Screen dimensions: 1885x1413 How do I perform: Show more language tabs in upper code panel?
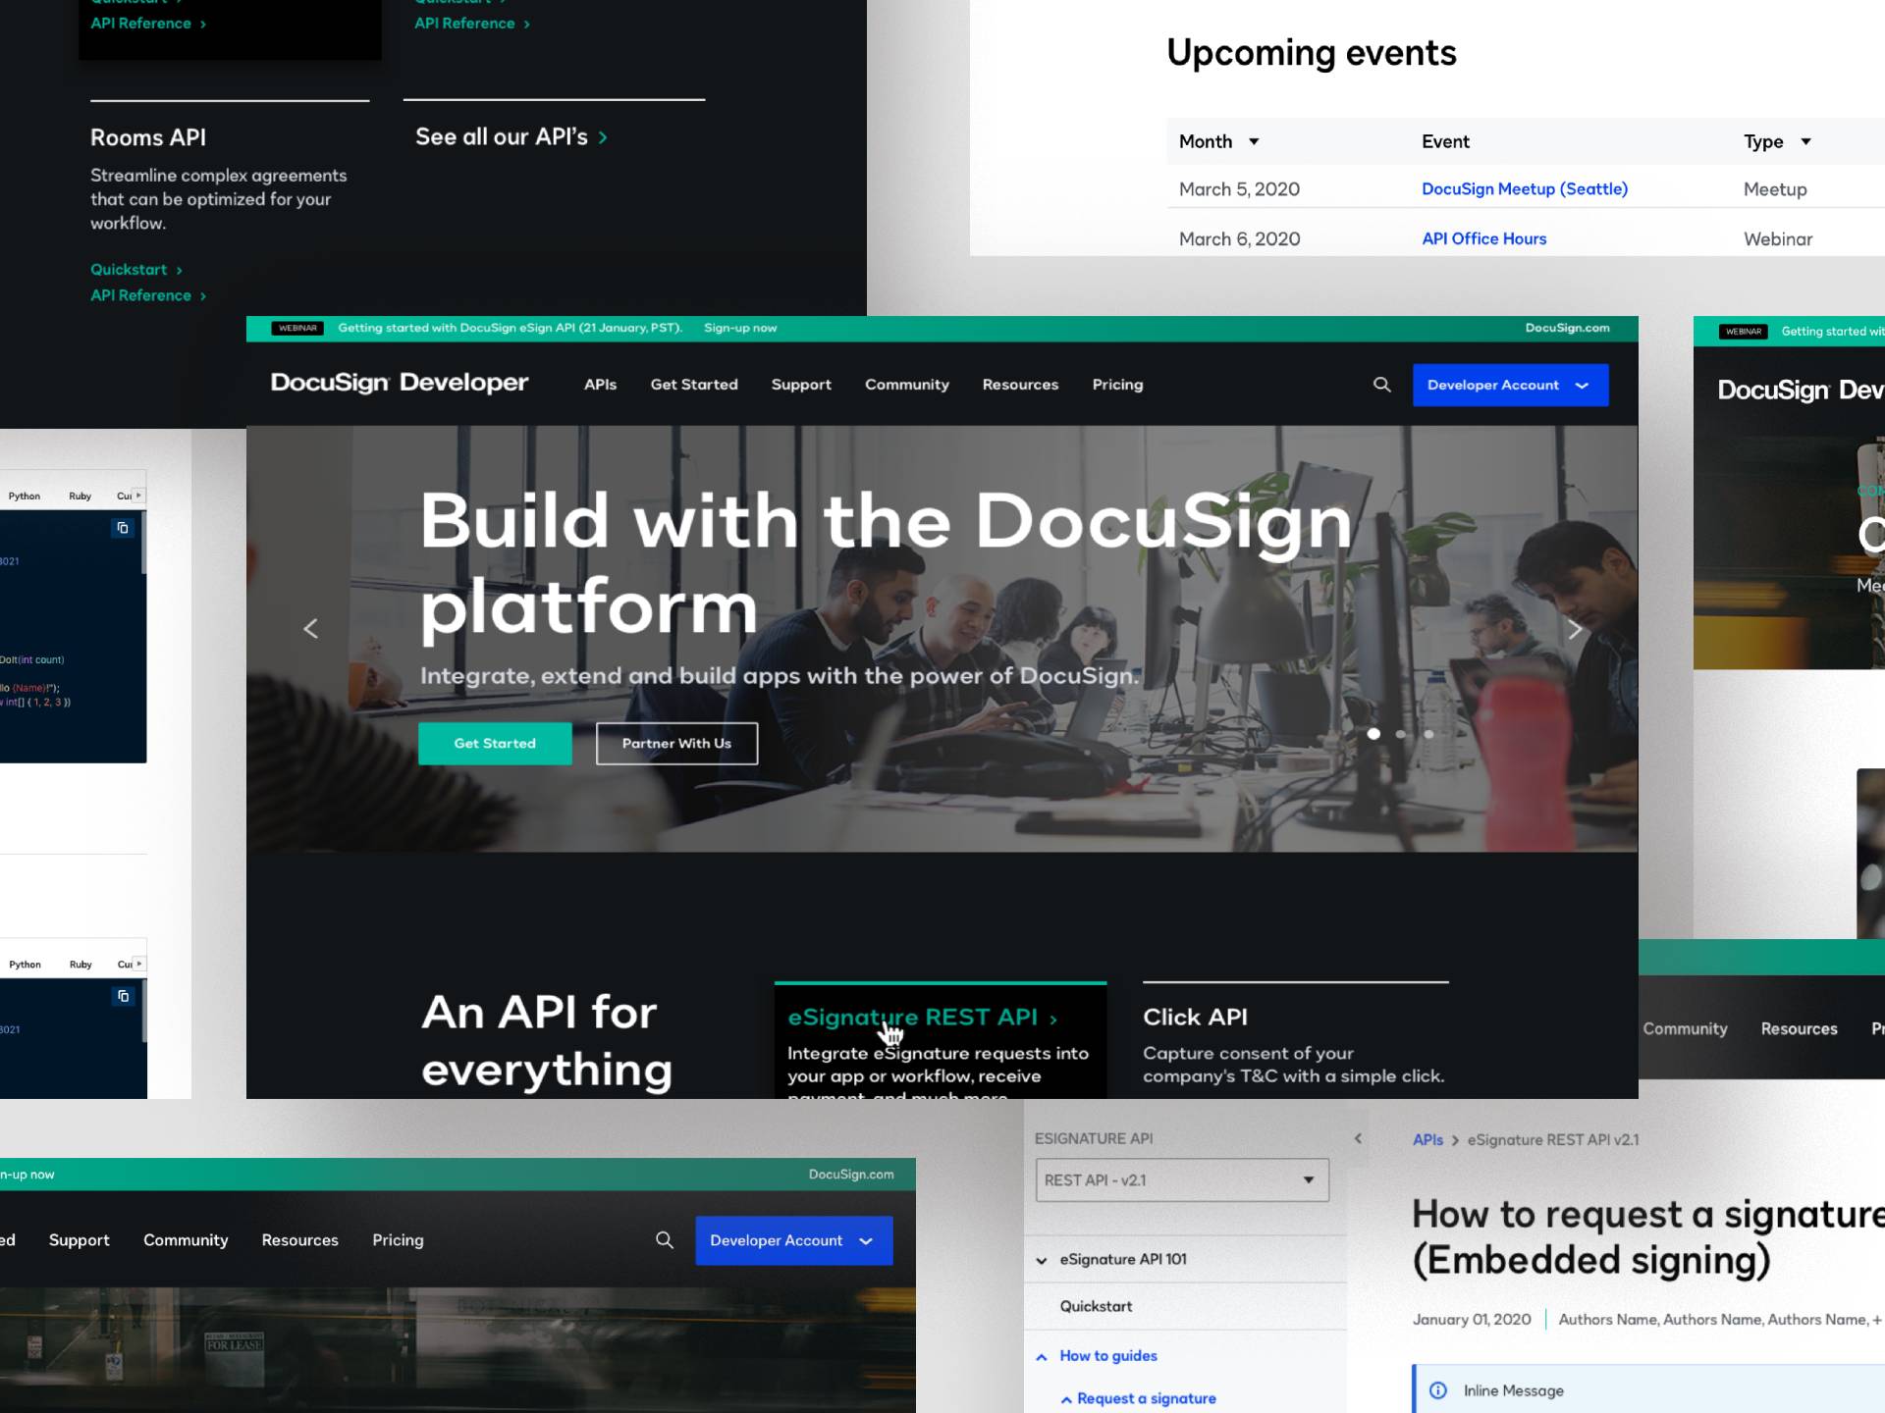pos(138,496)
